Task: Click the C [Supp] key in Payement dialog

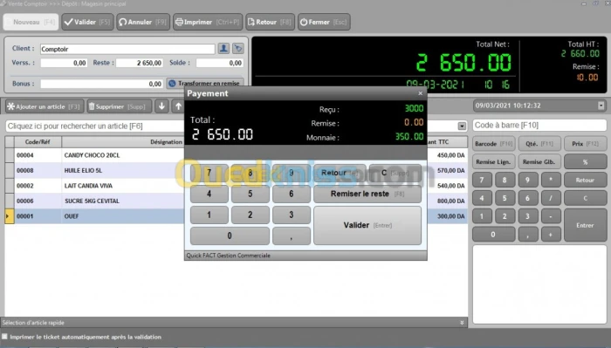Action: [x=395, y=173]
